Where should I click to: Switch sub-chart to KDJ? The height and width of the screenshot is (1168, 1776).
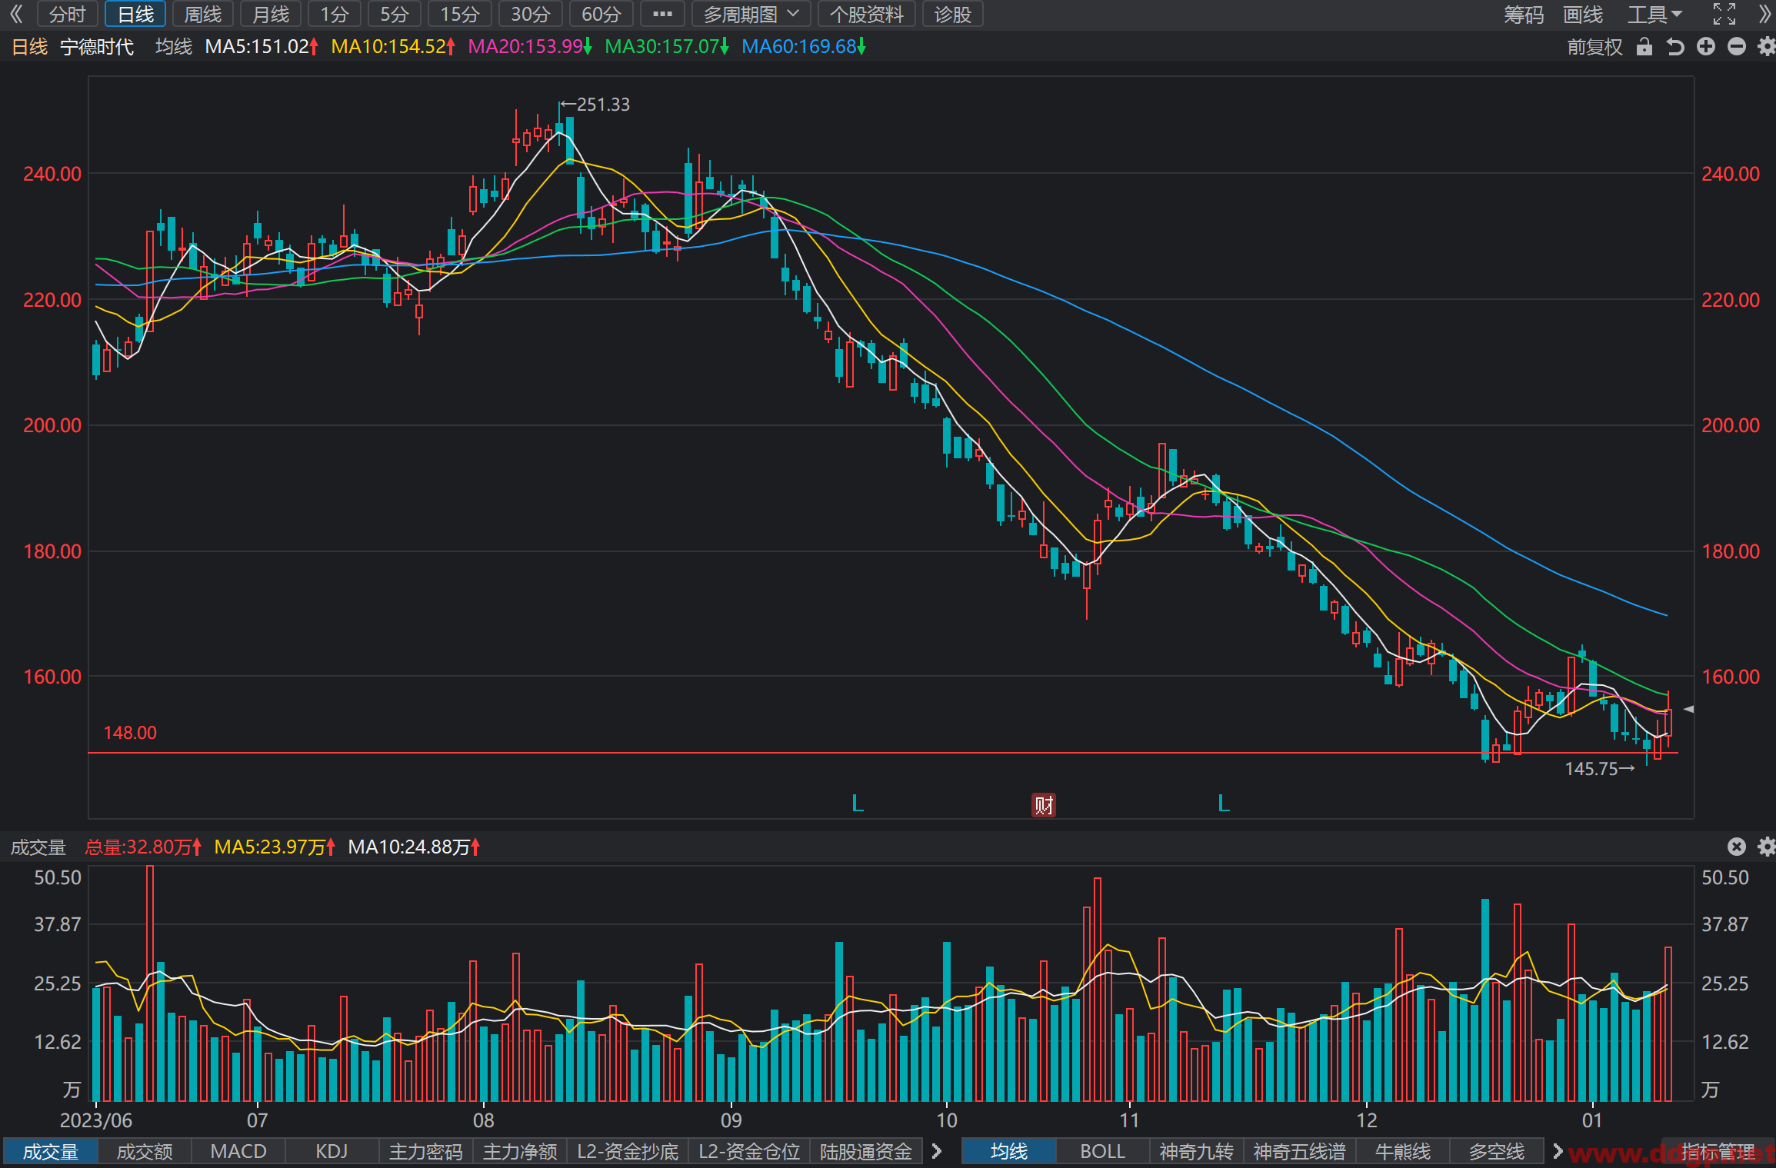(x=332, y=1151)
